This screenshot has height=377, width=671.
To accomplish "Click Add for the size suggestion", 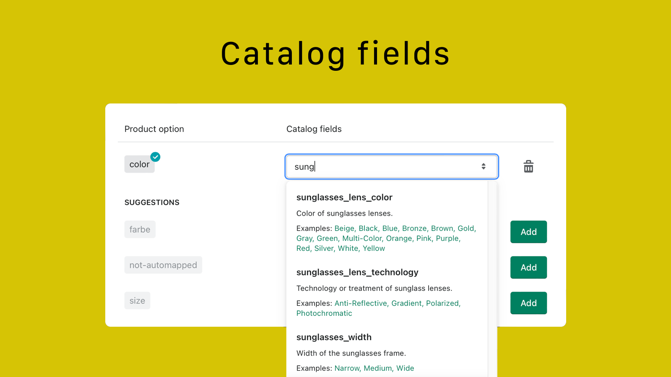I will [528, 303].
